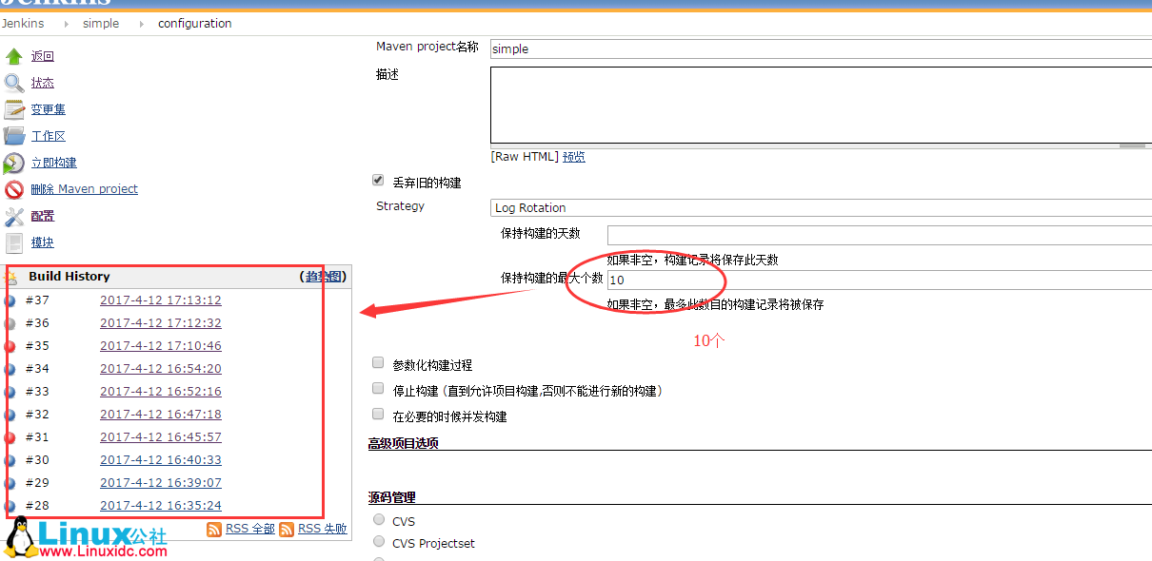The height and width of the screenshot is (561, 1152).
Task: Click the red delete icon beside 删除 Maven project
Action: point(13,188)
